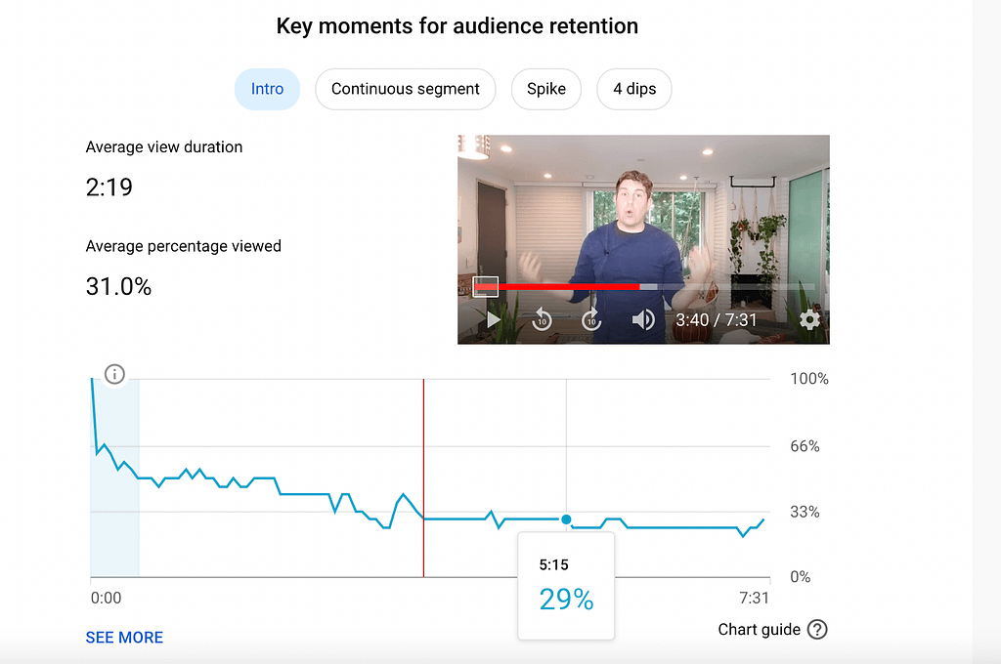Click the 5:15 tooltip timestamp
Screen dimensions: 1001x664
pos(553,564)
